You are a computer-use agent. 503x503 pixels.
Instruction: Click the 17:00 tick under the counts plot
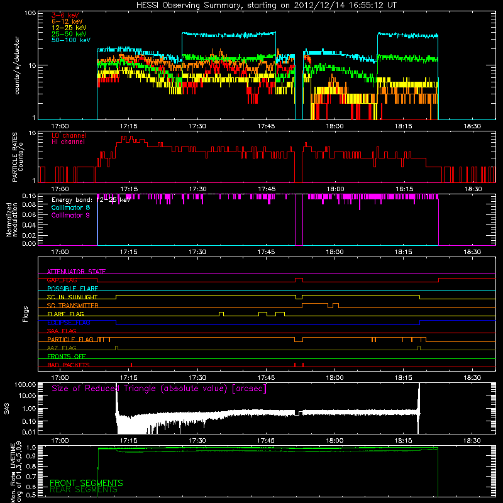[60, 126]
